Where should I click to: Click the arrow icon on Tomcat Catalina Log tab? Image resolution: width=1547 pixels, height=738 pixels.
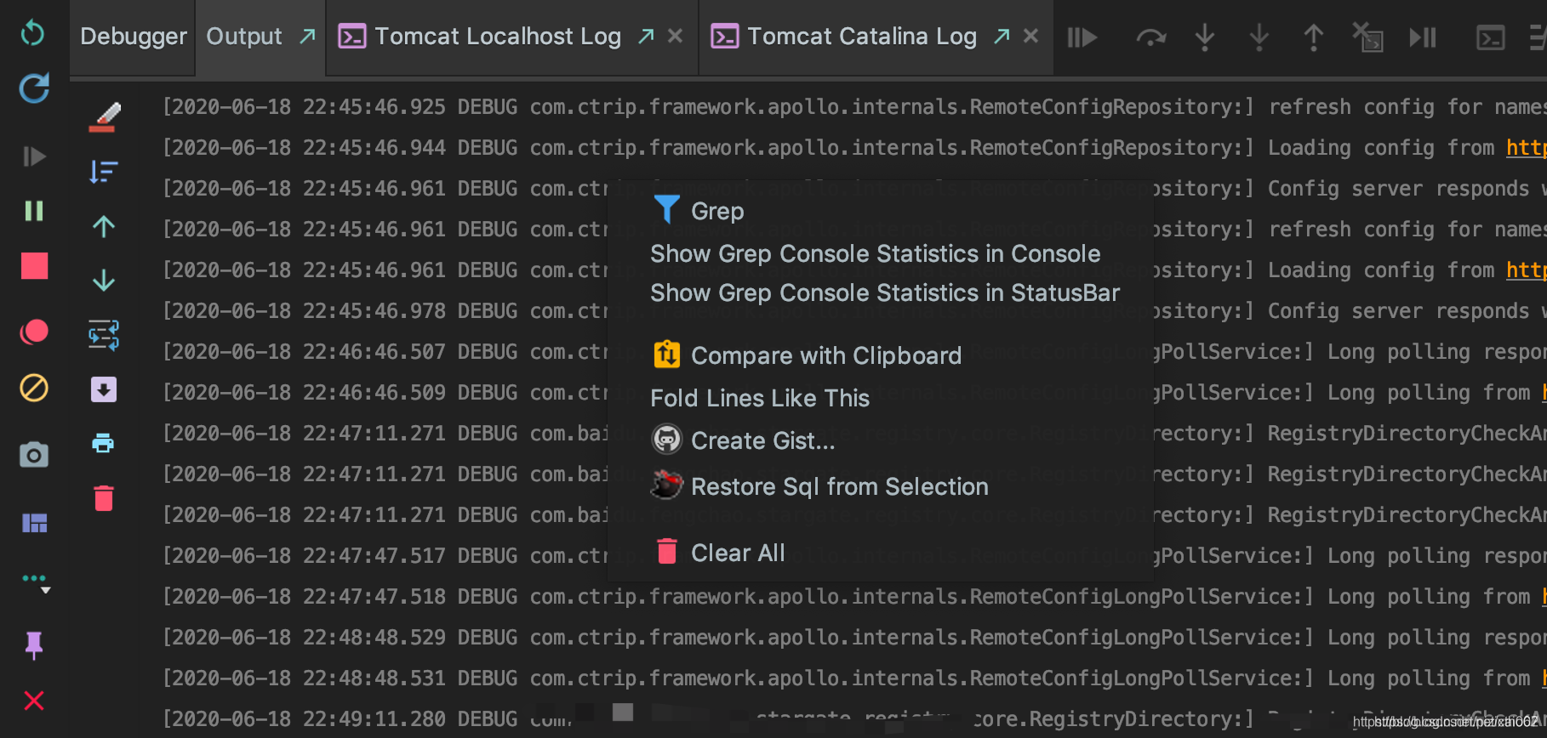click(1002, 36)
